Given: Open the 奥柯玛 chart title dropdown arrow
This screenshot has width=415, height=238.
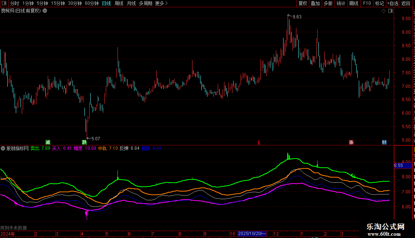Looking at the screenshot, I should pyautogui.click(x=45, y=11).
